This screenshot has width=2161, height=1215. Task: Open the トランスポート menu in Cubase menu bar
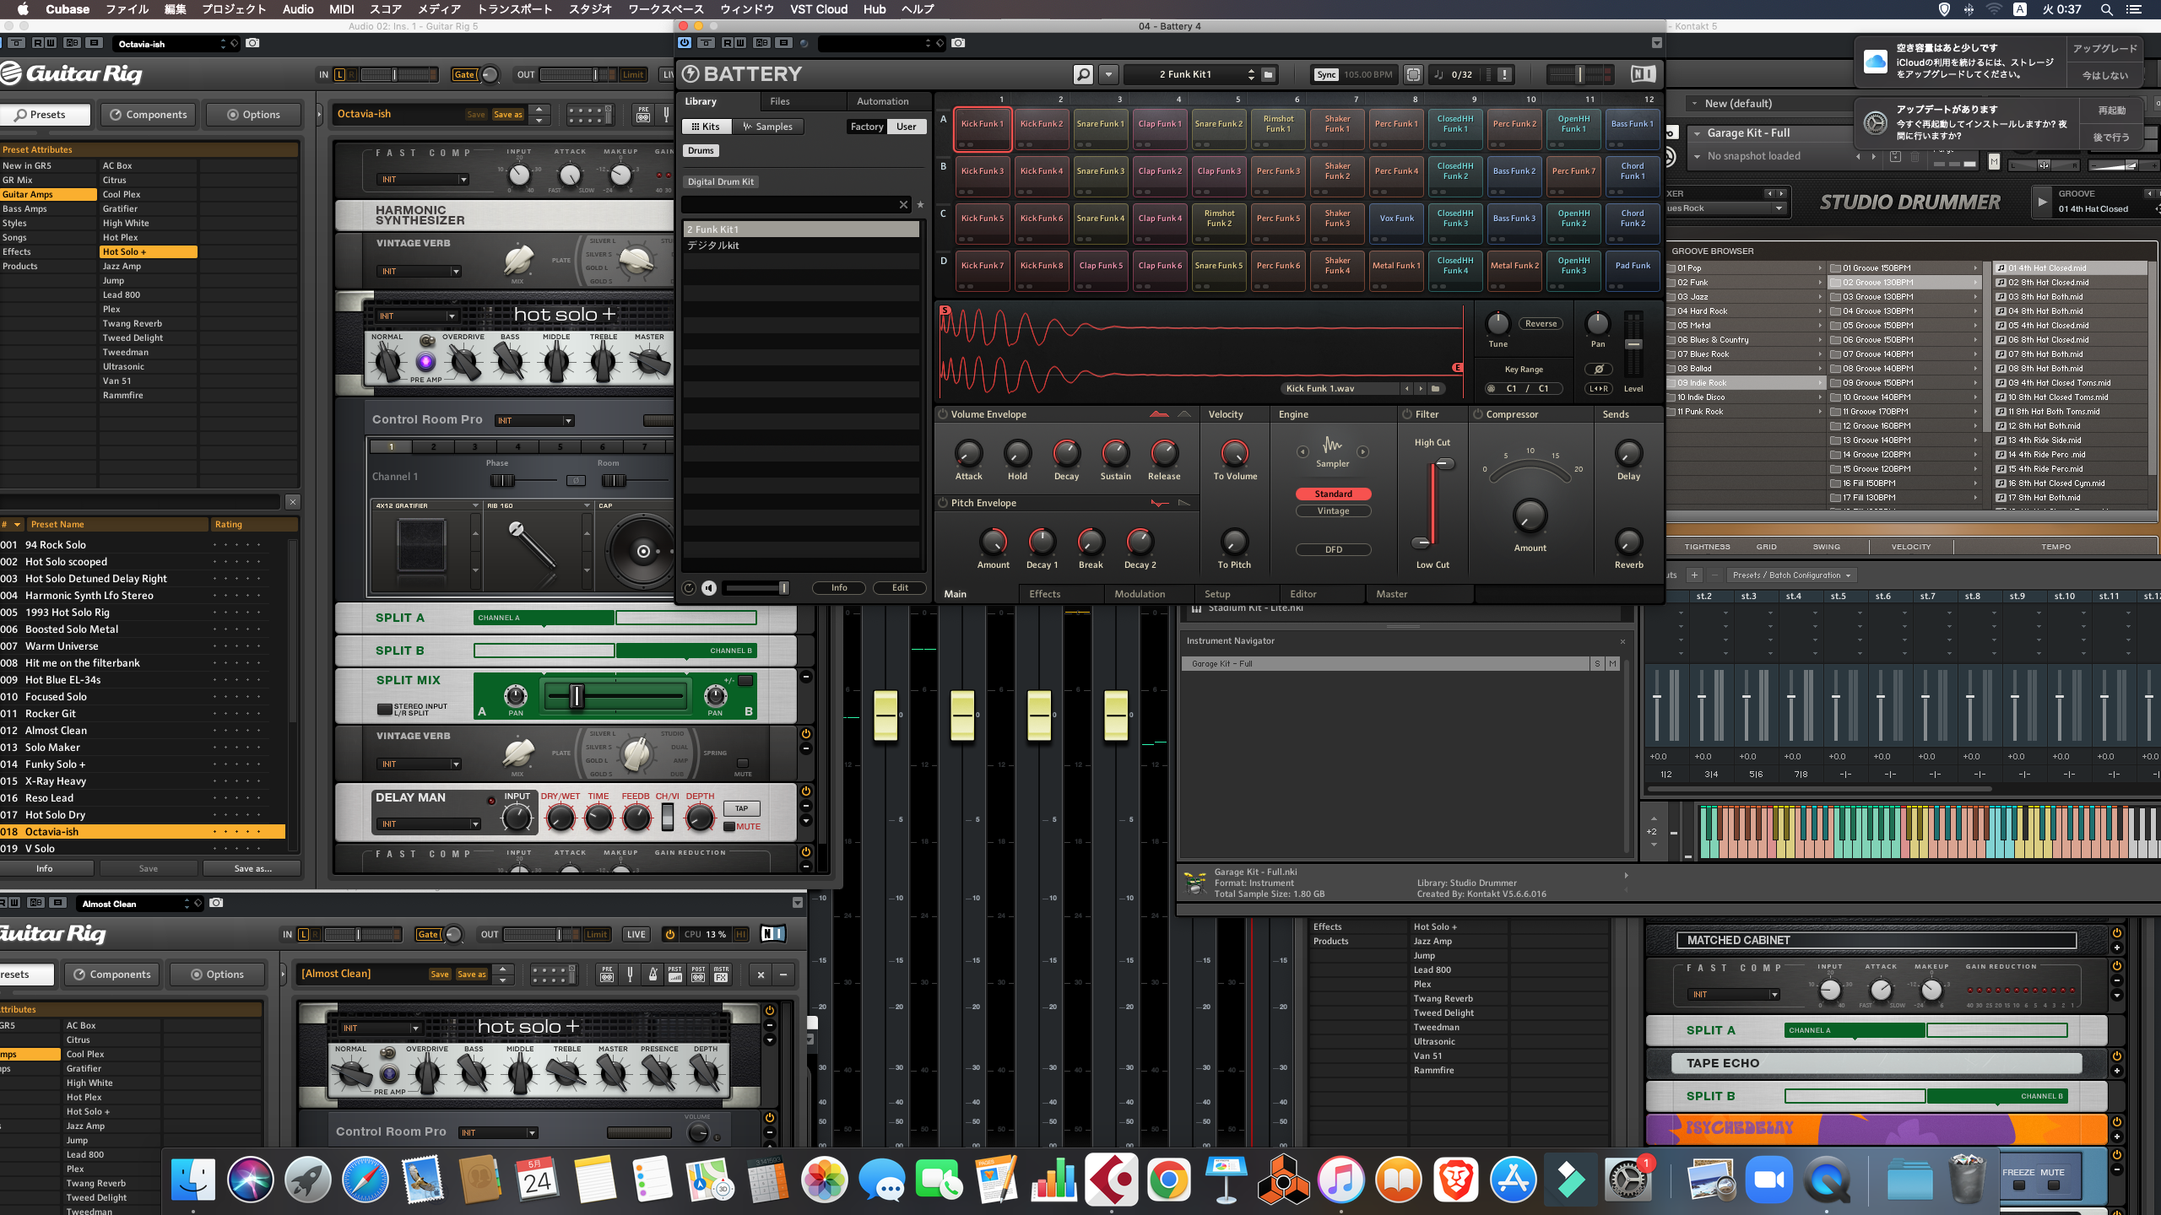[514, 9]
